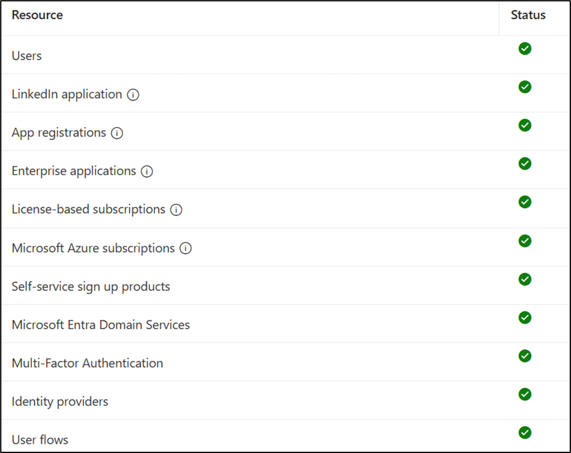The width and height of the screenshot is (571, 453).
Task: Click status check for Microsoft Entra Domain Services
Action: tap(524, 317)
